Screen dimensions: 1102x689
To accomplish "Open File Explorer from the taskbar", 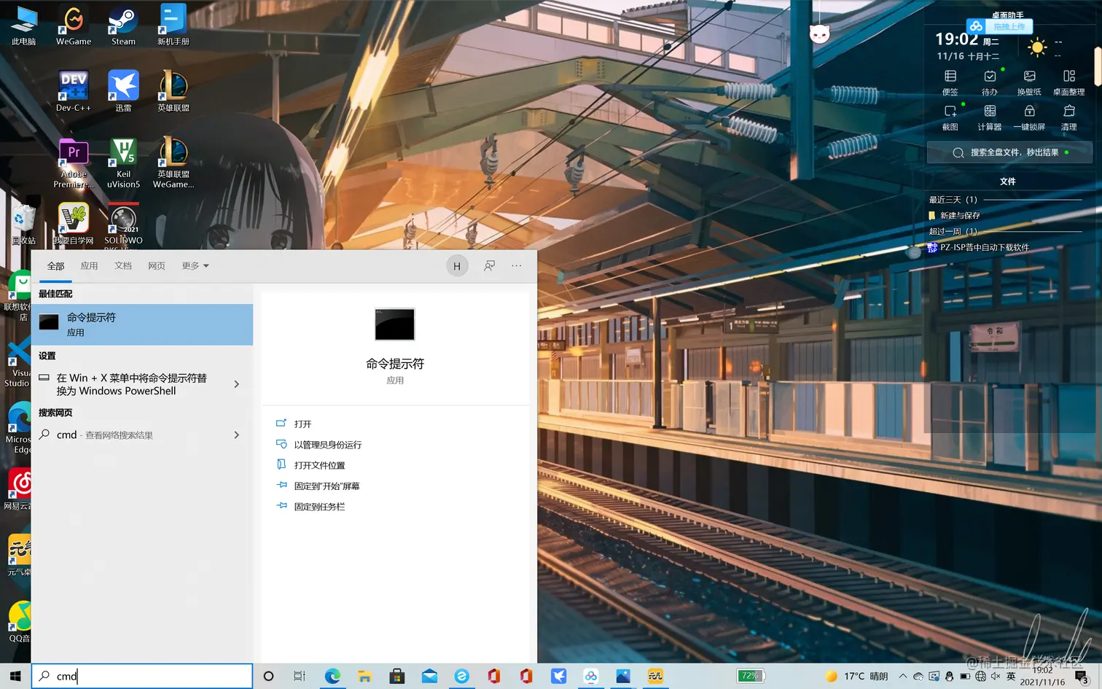I will click(364, 676).
